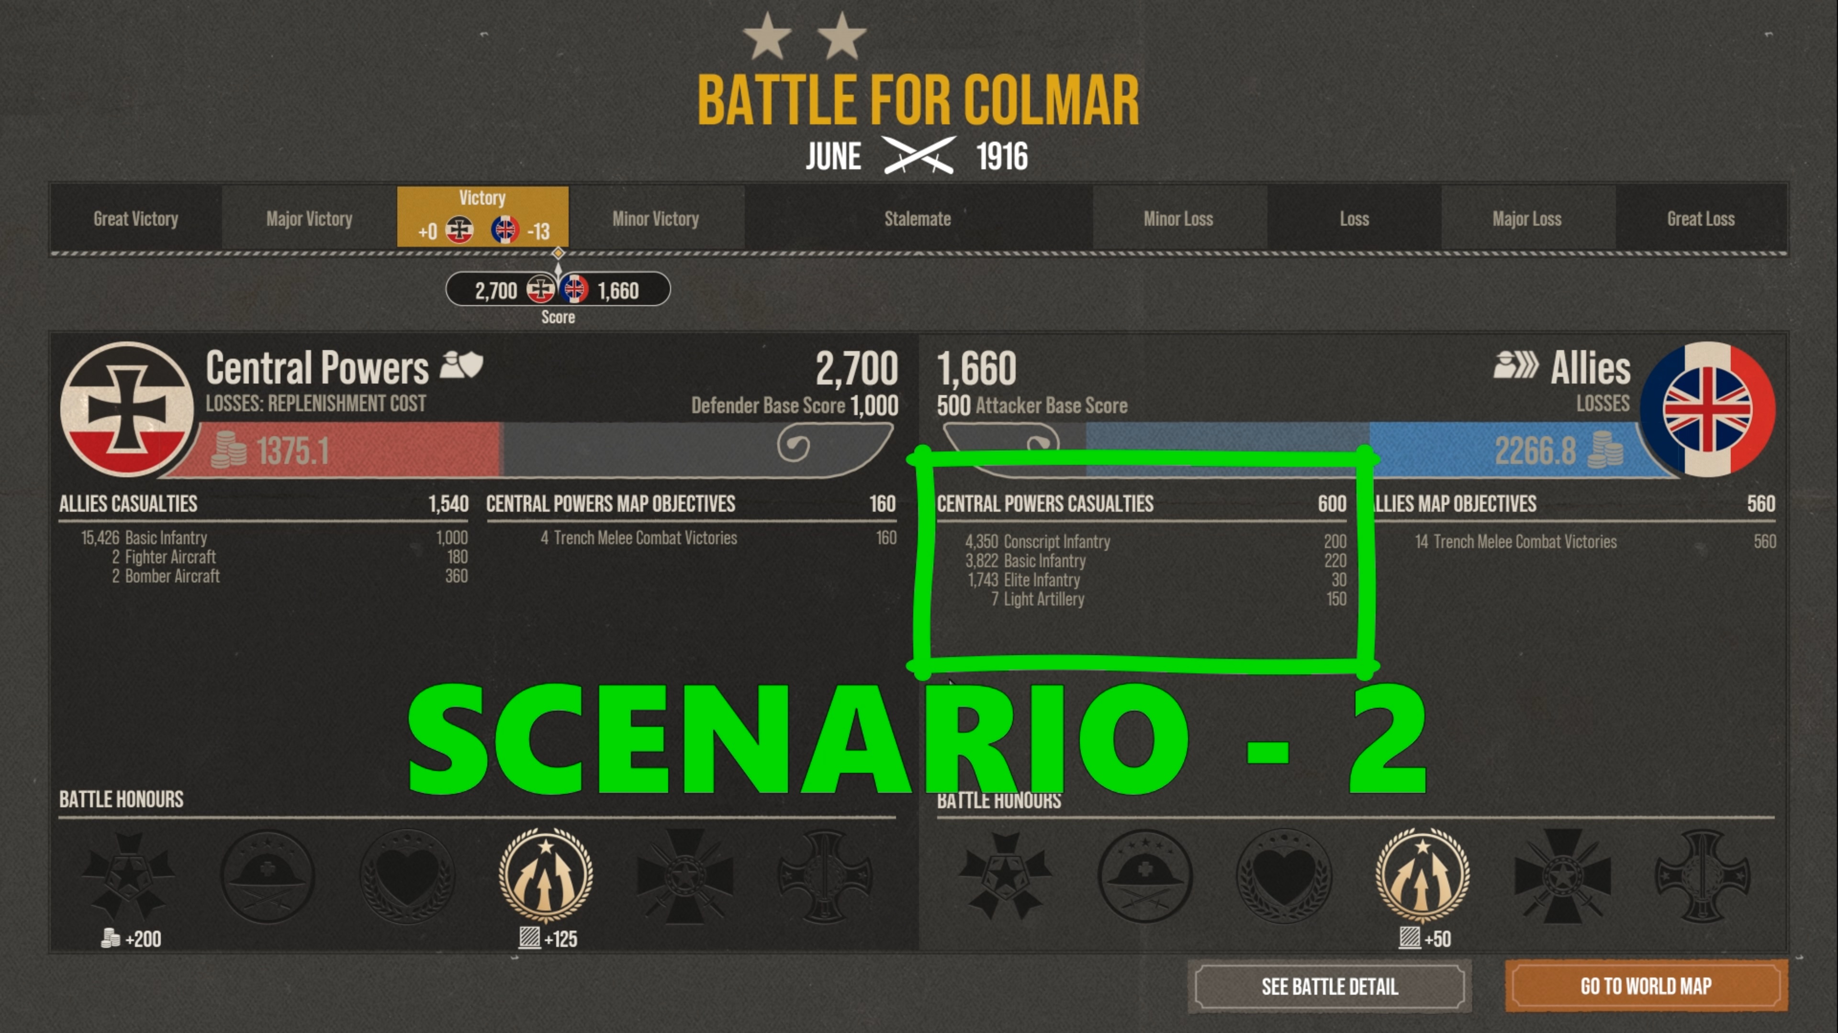Click the 2,700 to 1,660 score pill
1838x1033 pixels.
coord(558,289)
